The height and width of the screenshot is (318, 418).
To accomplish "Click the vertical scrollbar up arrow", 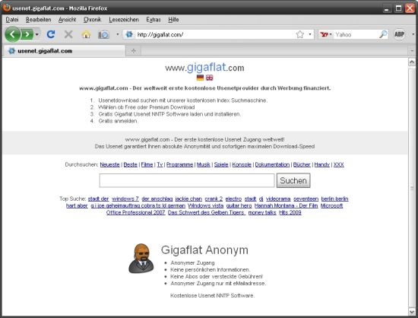I will (412, 62).
